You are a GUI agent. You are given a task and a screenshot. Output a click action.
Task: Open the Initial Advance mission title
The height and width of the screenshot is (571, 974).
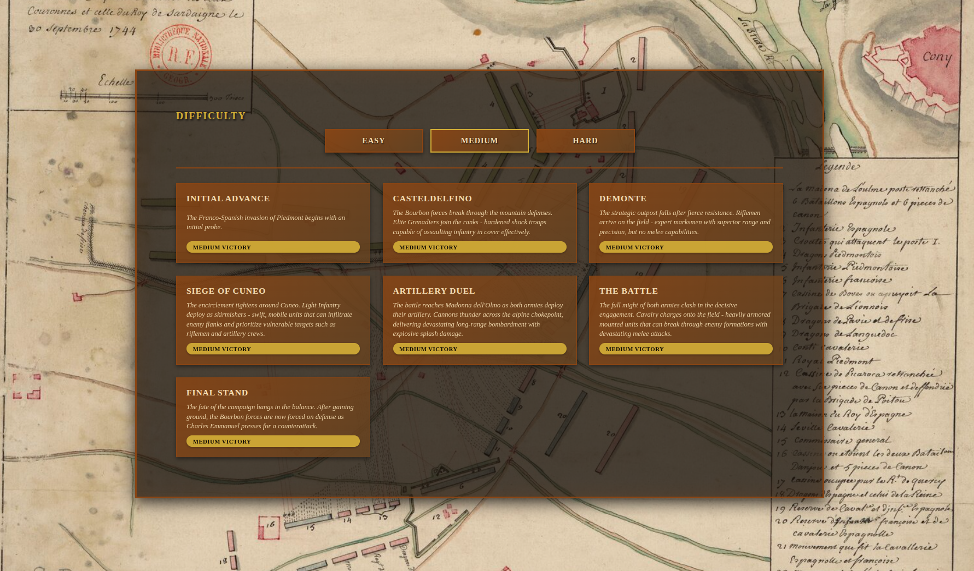click(228, 199)
